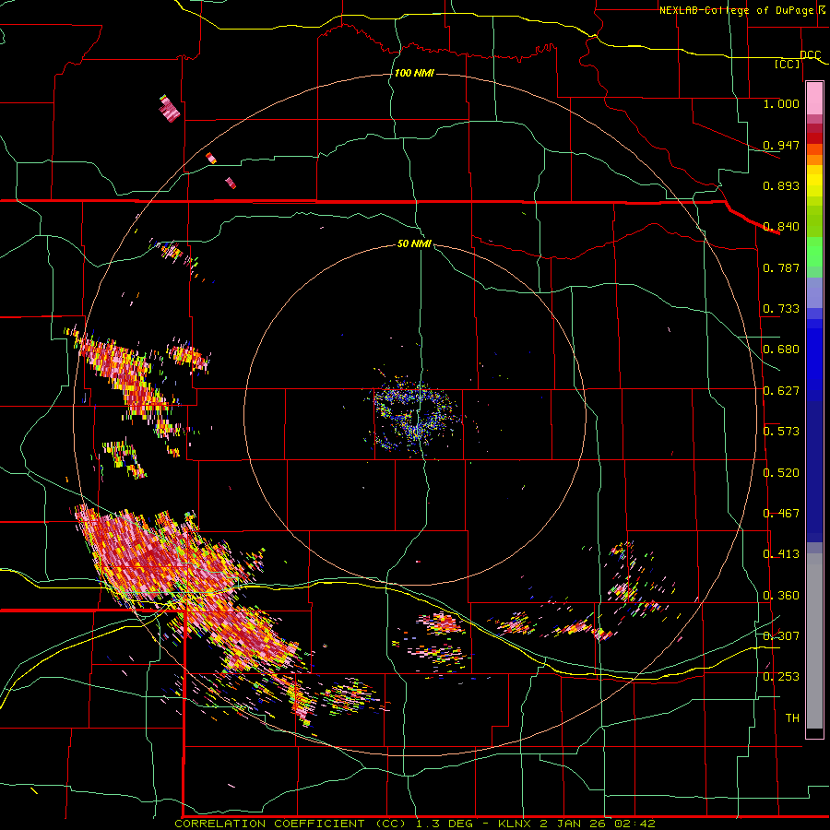The width and height of the screenshot is (830, 830).
Task: Click the NEXLAB-College of DuPage header text
Action: (x=737, y=10)
